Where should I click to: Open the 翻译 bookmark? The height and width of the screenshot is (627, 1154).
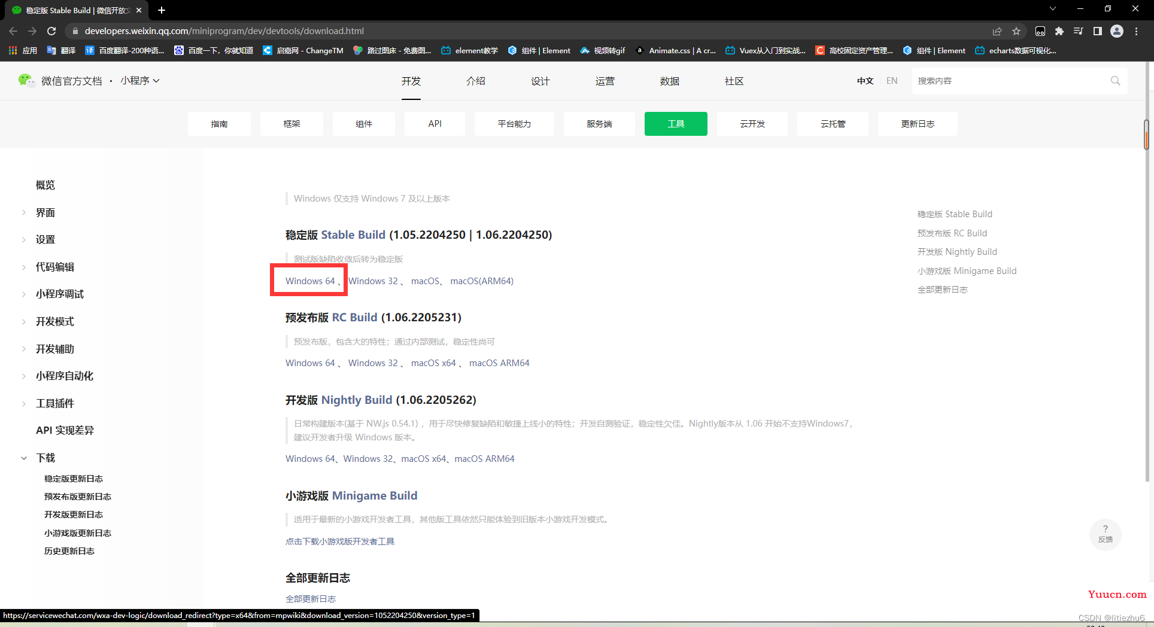(x=61, y=50)
